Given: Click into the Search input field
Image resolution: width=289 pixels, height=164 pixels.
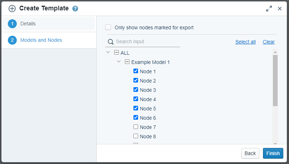Looking at the screenshot, I should [146, 42].
